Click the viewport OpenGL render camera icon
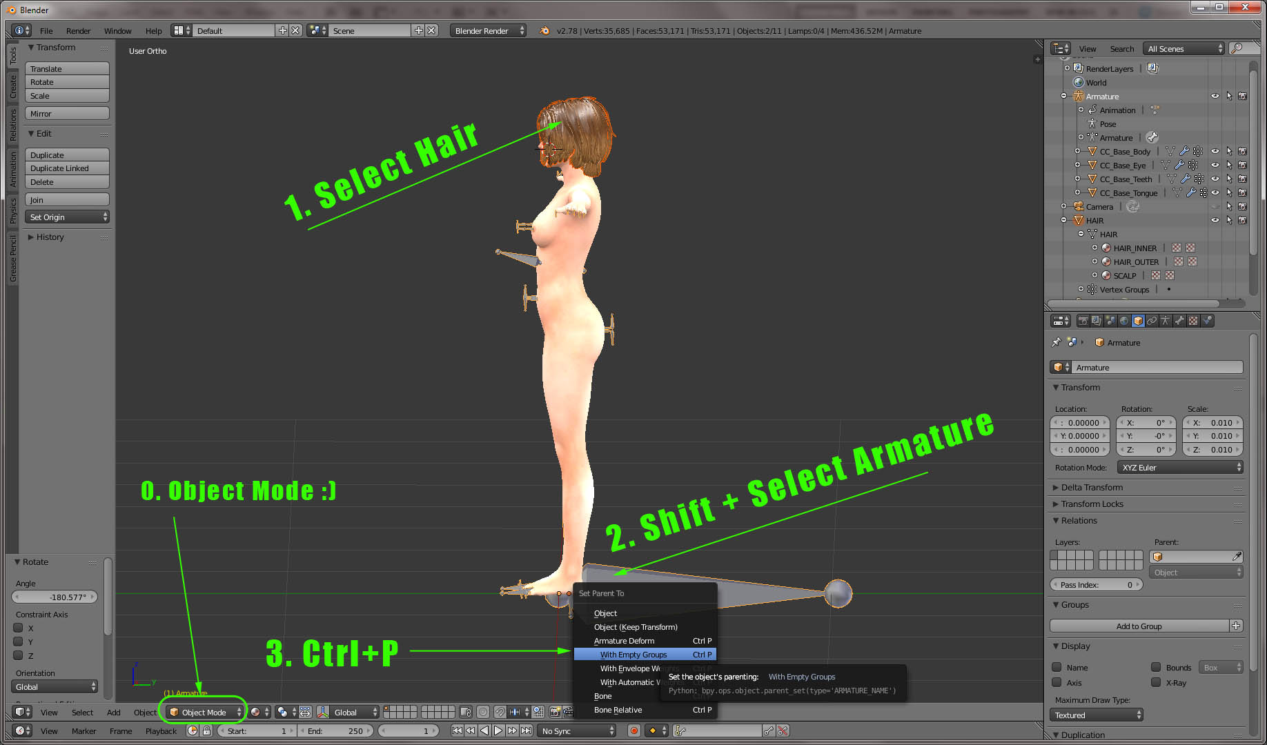1267x745 pixels. (555, 712)
